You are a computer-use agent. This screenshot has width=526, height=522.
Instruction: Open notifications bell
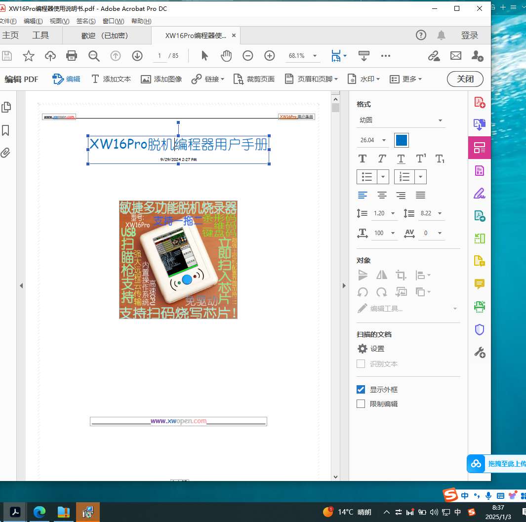(441, 35)
